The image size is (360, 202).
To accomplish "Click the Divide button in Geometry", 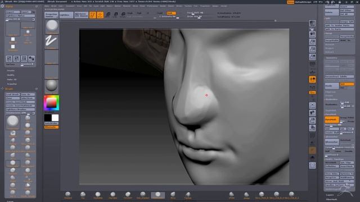I will [x=332, y=86].
